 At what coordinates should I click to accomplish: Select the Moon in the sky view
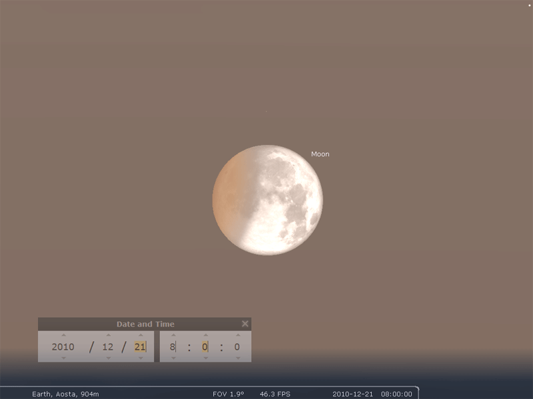268,200
